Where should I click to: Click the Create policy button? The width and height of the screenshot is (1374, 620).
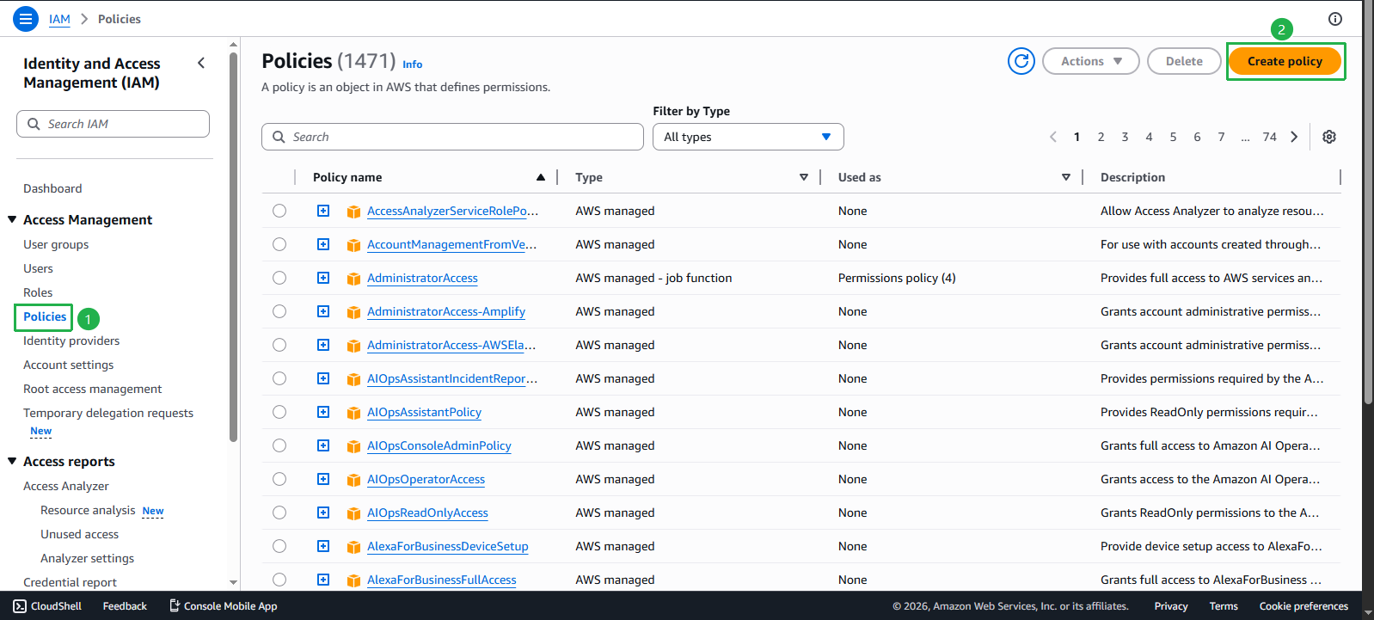pyautogui.click(x=1285, y=61)
